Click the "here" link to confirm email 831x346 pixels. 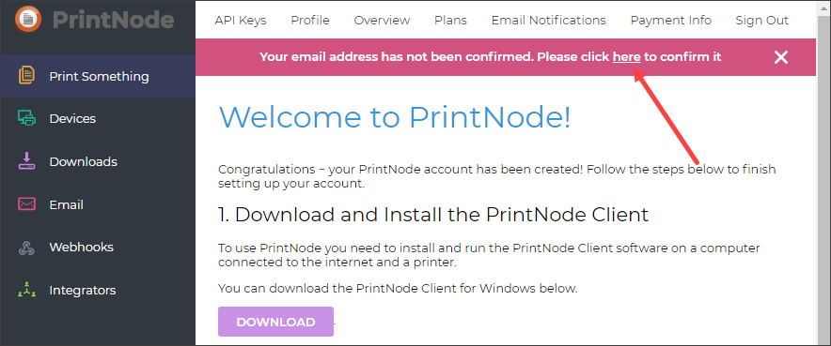click(627, 56)
